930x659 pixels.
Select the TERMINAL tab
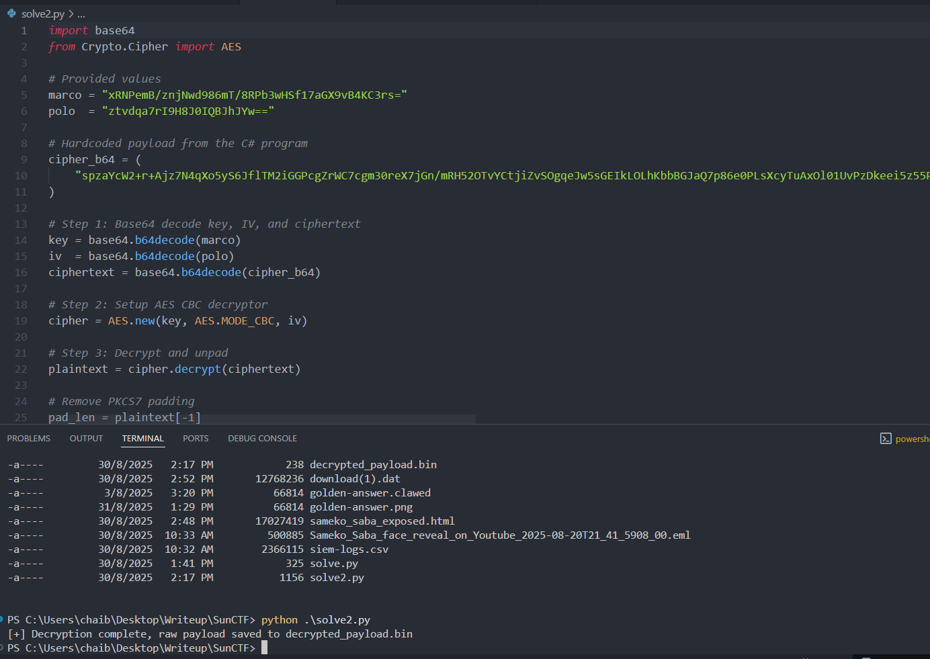click(142, 439)
